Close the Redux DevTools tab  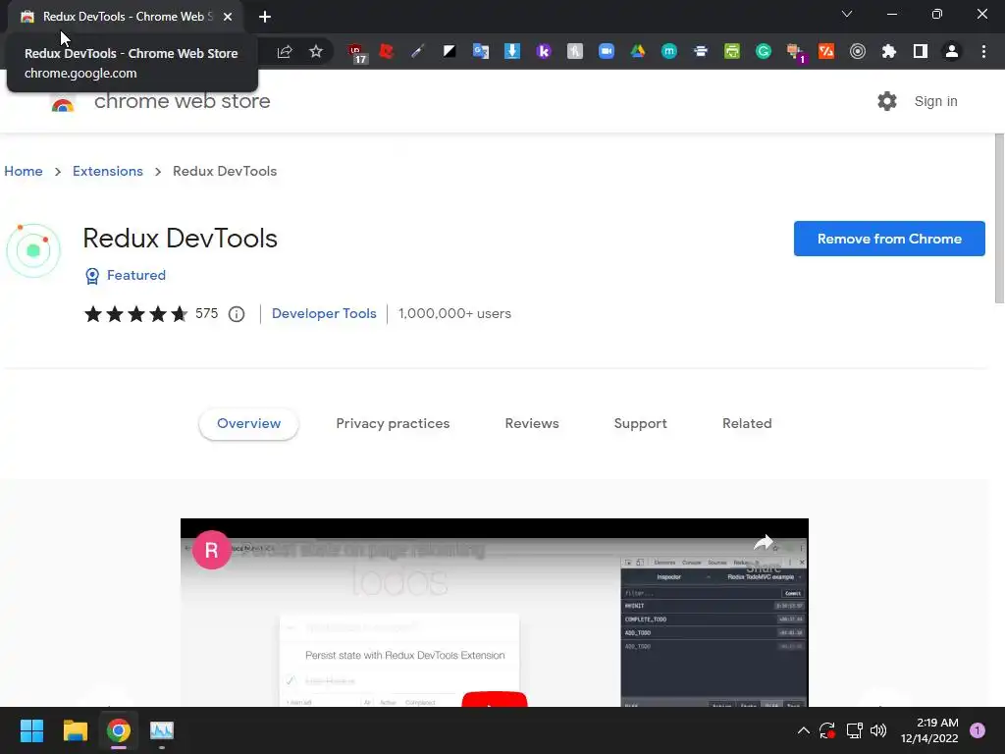[228, 17]
